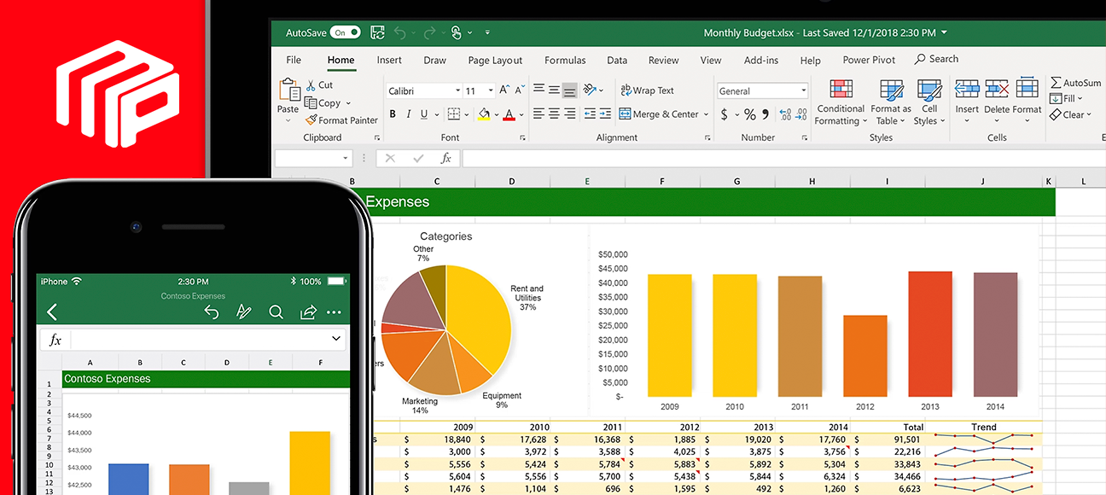Viewport: 1106px width, 495px height.
Task: Toggle Center alignment
Action: [554, 114]
